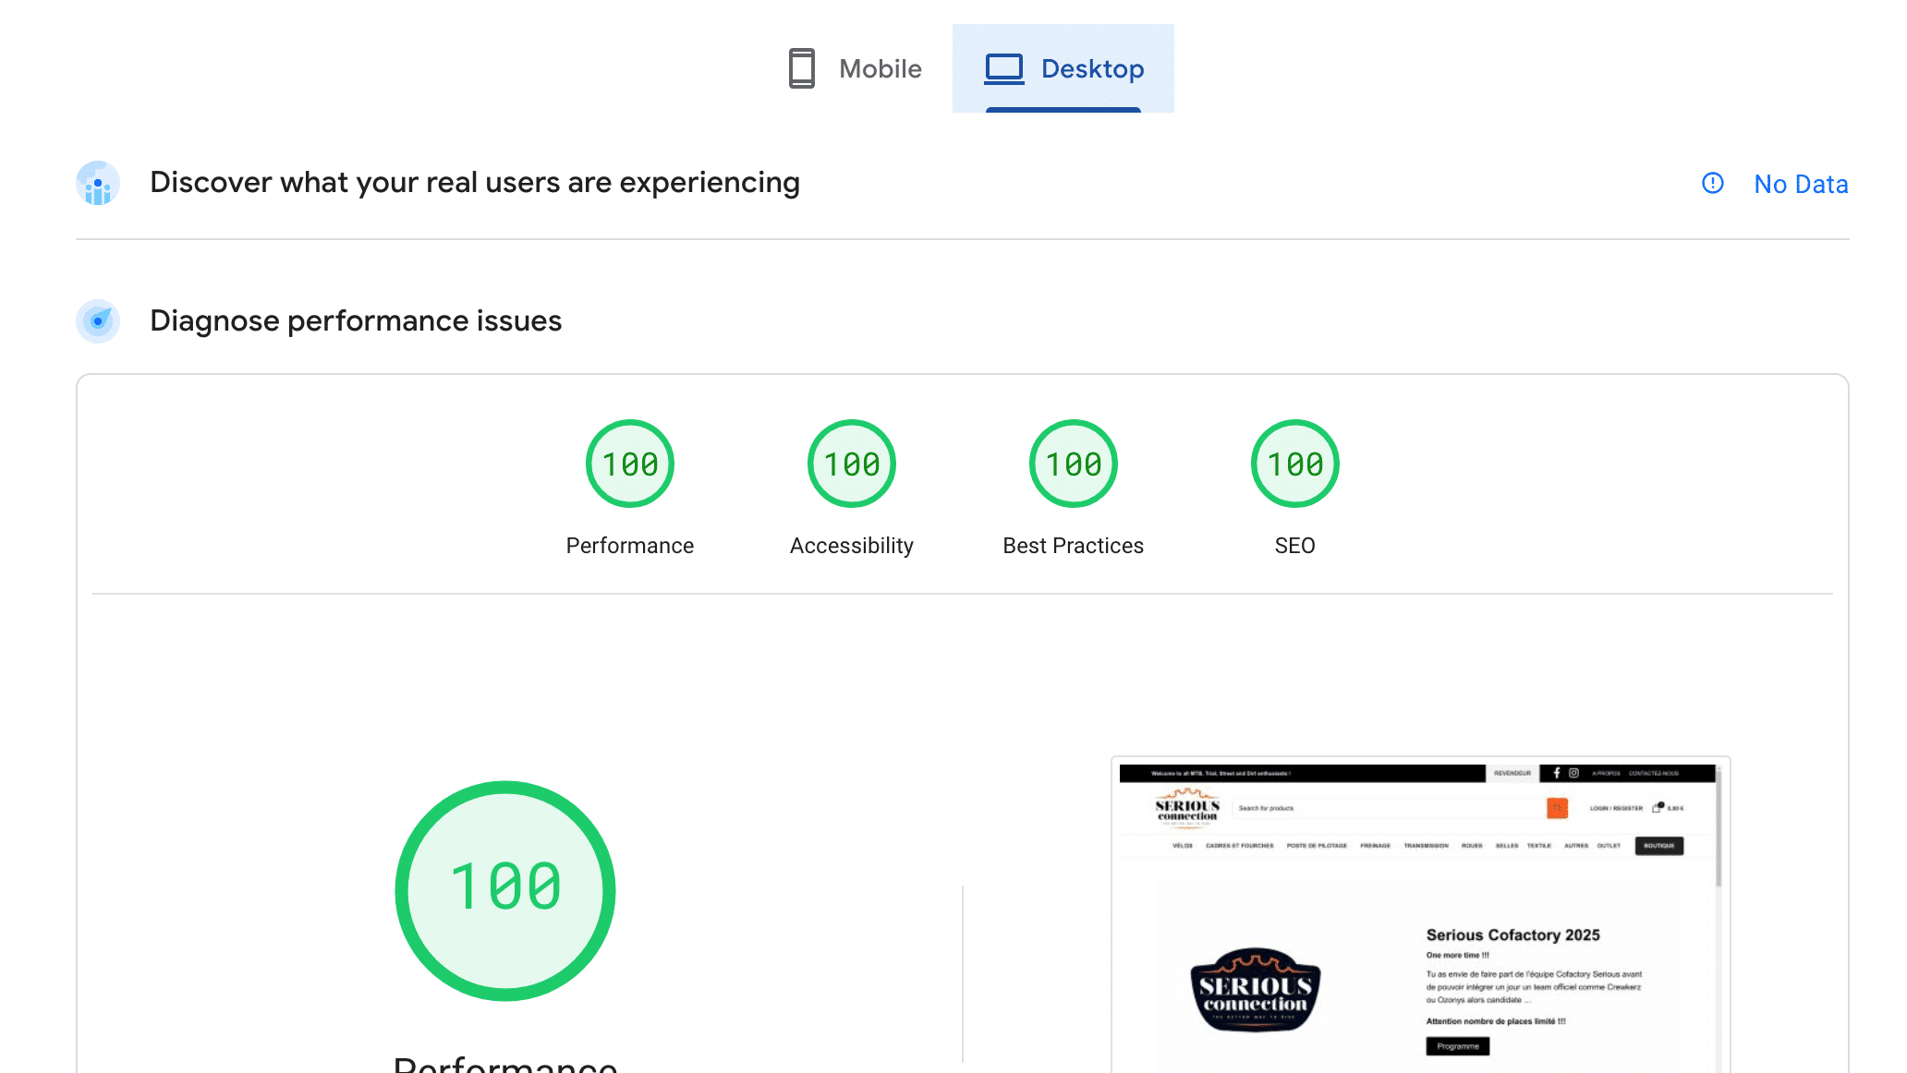Image resolution: width=1907 pixels, height=1073 pixels.
Task: Click 'Diagnose performance issues' heading
Action: click(356, 321)
